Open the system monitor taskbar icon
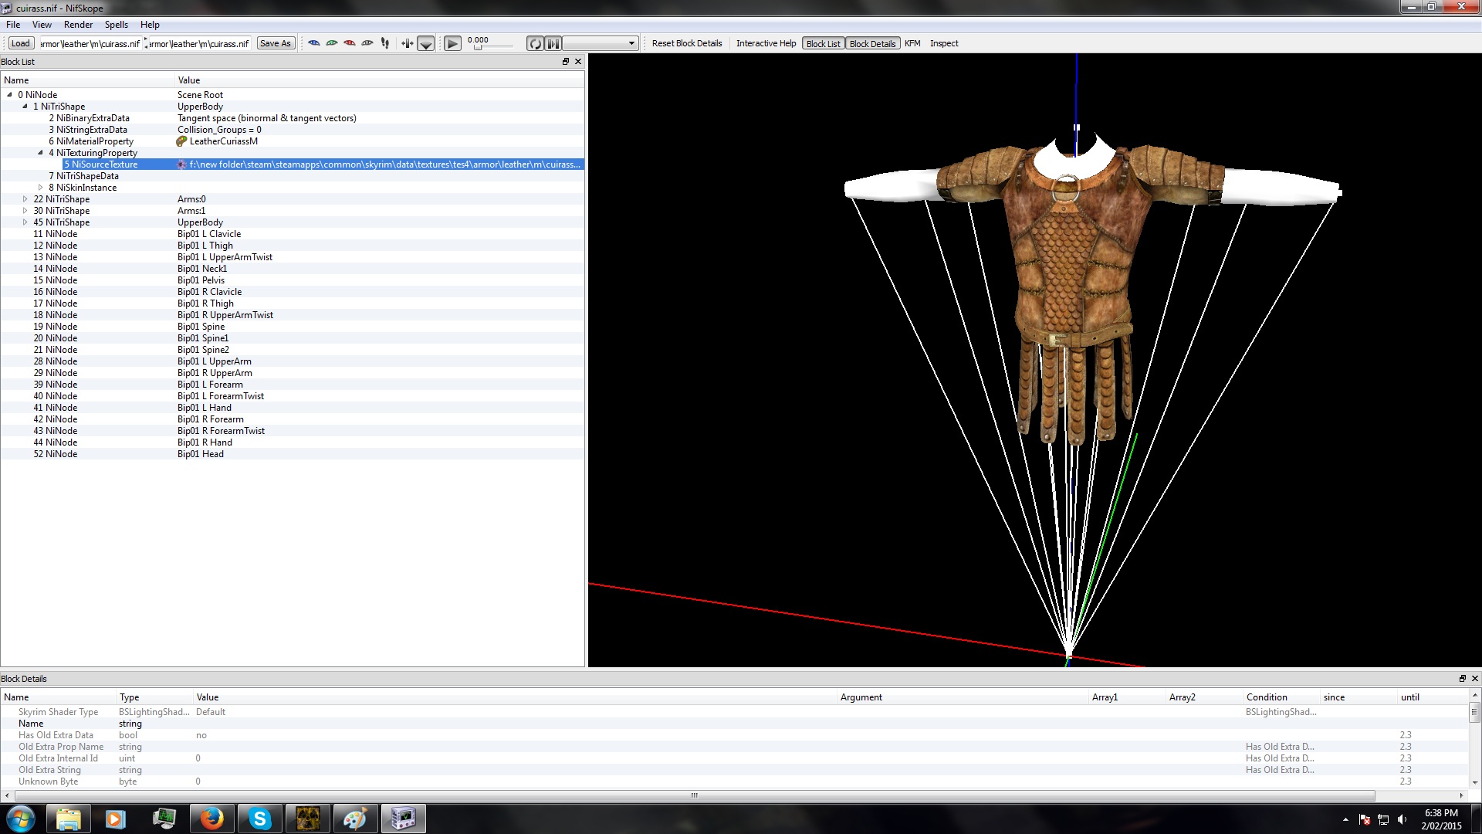1482x834 pixels. [x=164, y=819]
